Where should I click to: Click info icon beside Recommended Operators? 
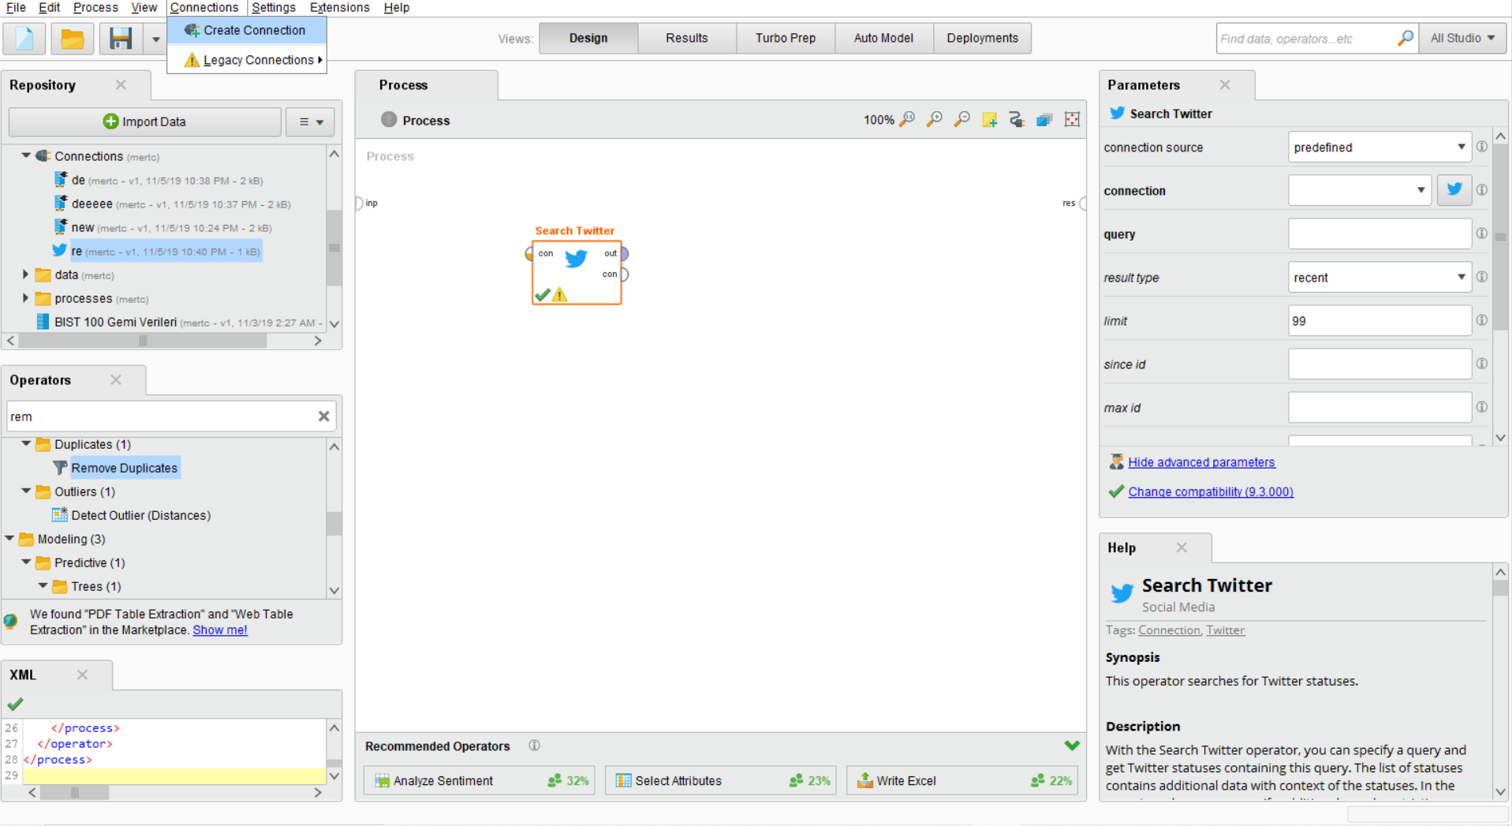coord(534,746)
